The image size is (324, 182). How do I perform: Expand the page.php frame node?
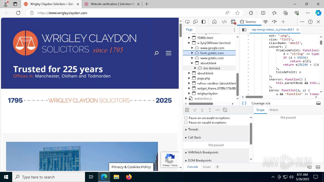[x=189, y=78]
